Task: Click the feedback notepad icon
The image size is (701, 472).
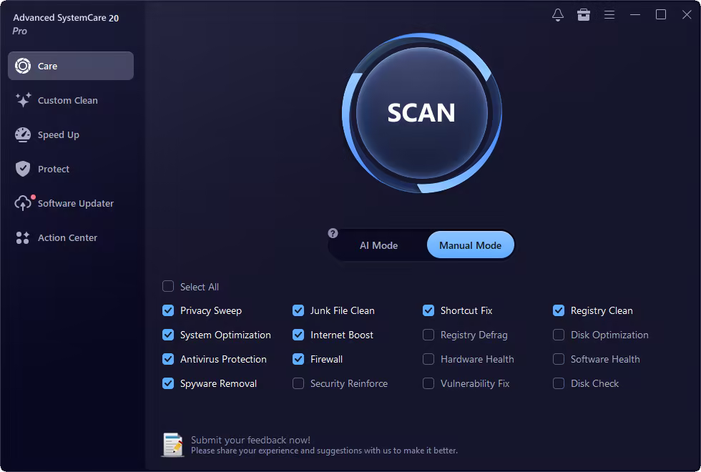Action: coord(173,445)
